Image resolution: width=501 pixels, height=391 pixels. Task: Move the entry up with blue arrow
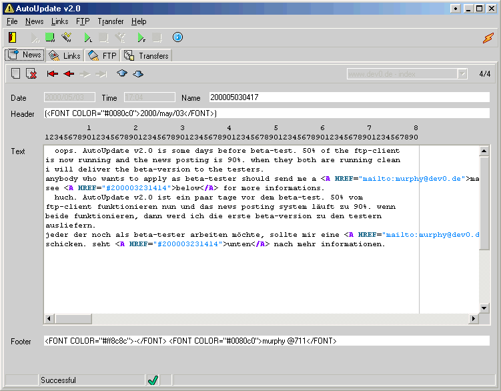point(122,73)
